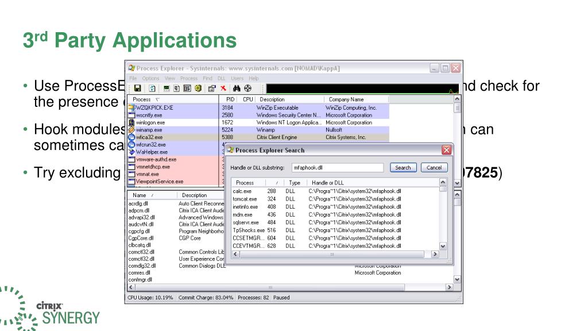Select the inetinfo.exe search result row
This screenshot has height=331, width=588.
(335, 207)
